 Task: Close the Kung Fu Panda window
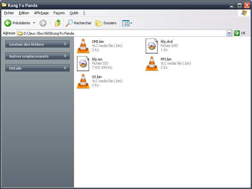point(247,5)
